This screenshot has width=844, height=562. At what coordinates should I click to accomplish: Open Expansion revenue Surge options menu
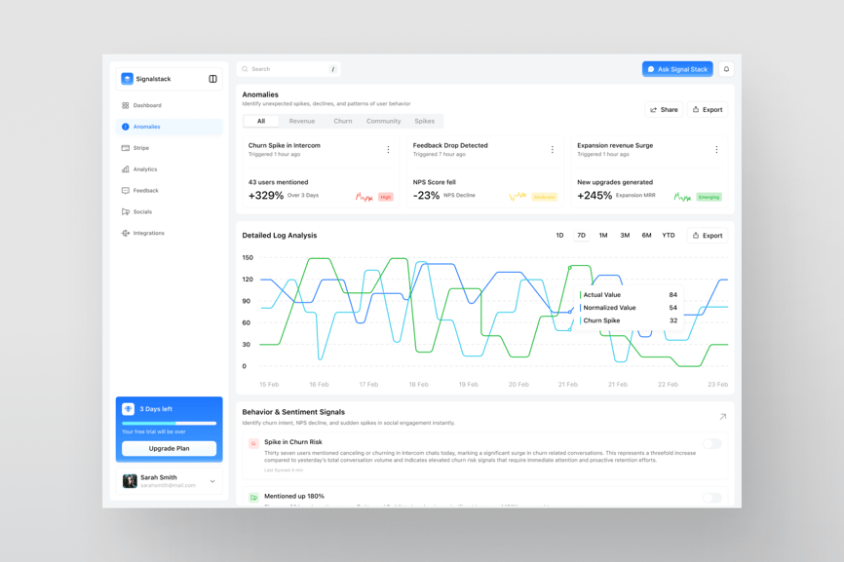[716, 150]
